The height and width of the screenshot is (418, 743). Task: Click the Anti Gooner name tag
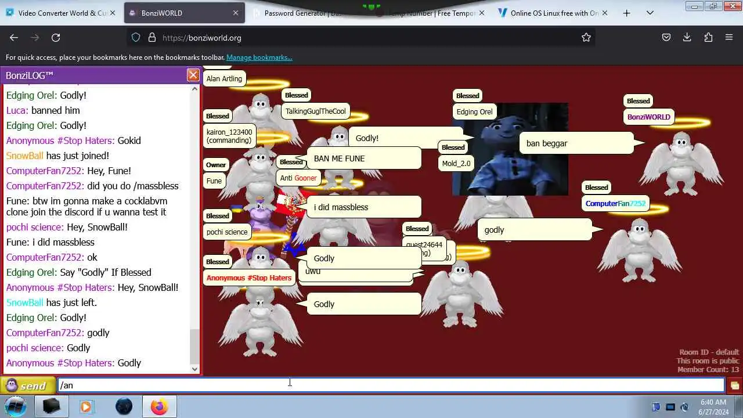coord(298,178)
